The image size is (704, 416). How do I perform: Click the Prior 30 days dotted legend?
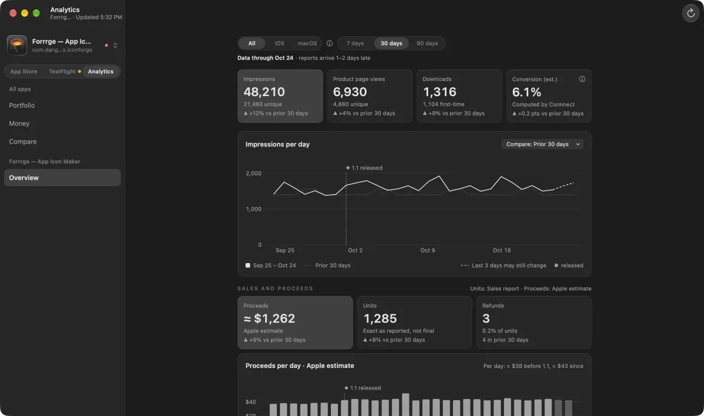pyautogui.click(x=327, y=265)
